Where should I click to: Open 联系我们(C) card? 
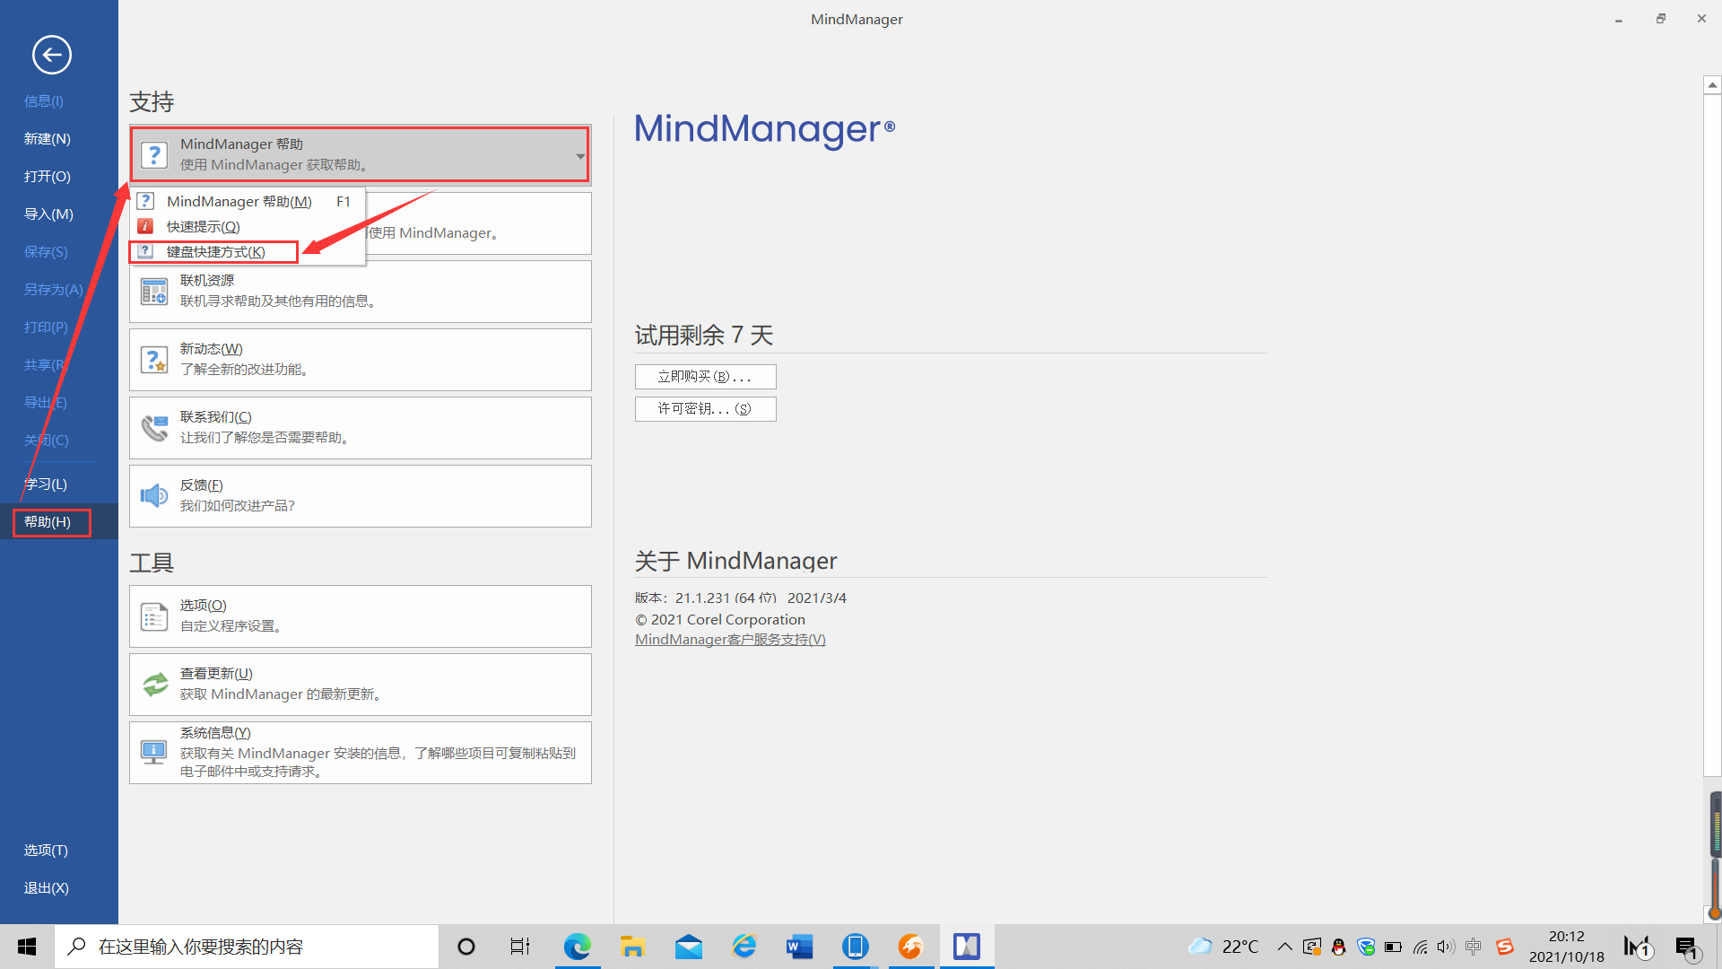point(361,428)
